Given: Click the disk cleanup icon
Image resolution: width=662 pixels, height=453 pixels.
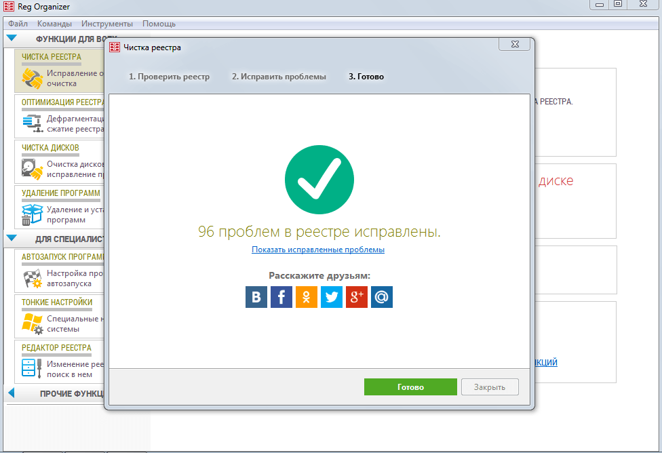Looking at the screenshot, I should coord(33,169).
